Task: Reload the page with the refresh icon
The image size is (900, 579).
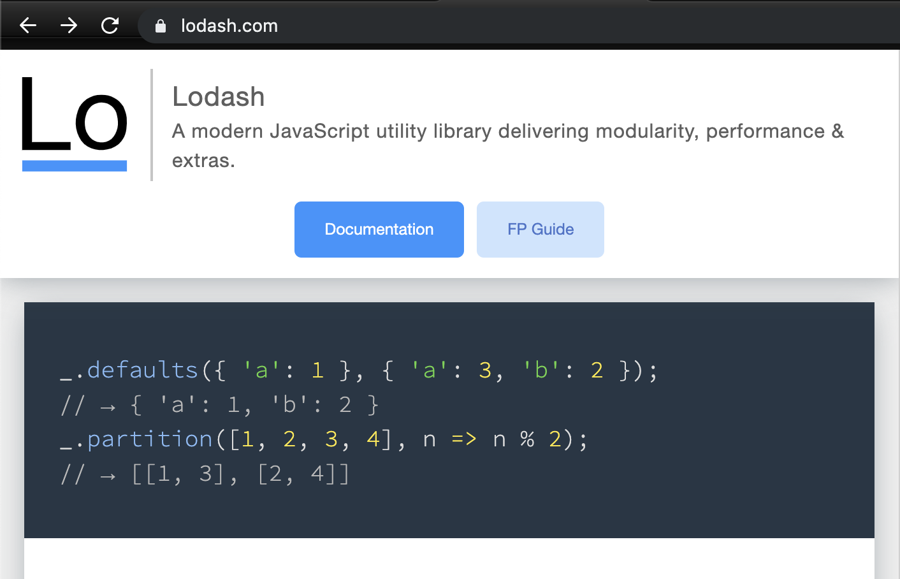Action: (x=110, y=26)
